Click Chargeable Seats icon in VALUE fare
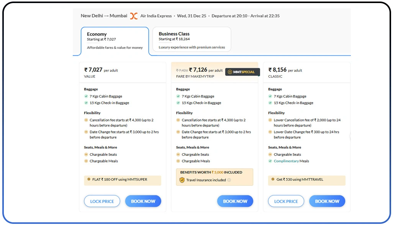 [86, 155]
